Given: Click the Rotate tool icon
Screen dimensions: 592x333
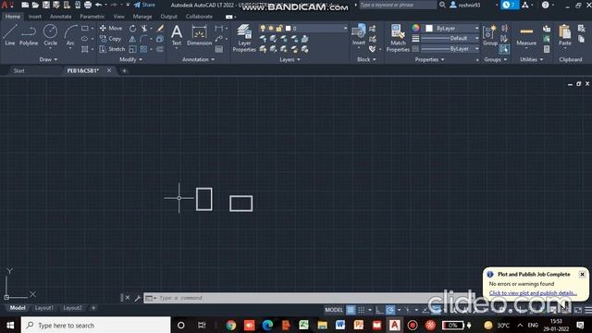Looking at the screenshot, I should (132, 29).
